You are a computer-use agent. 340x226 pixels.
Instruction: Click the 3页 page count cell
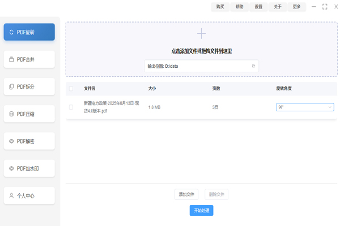[x=215, y=107]
